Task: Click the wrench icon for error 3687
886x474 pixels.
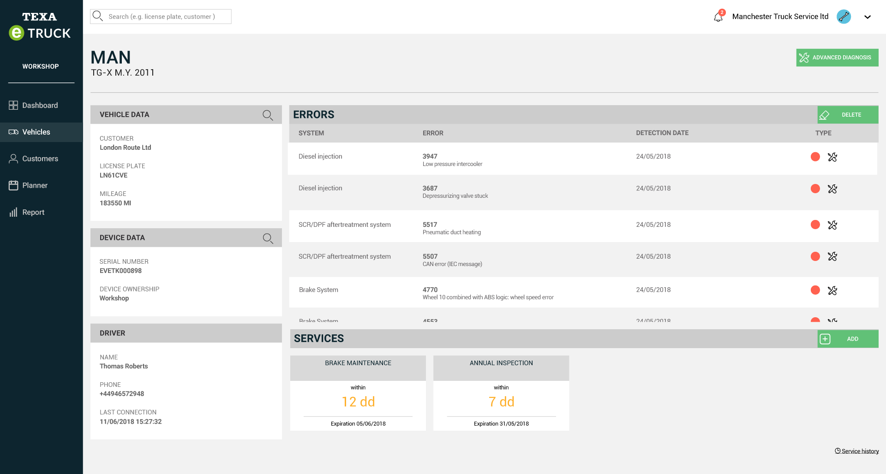Action: (x=832, y=189)
